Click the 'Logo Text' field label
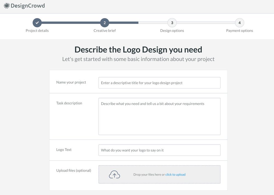 coord(64,150)
